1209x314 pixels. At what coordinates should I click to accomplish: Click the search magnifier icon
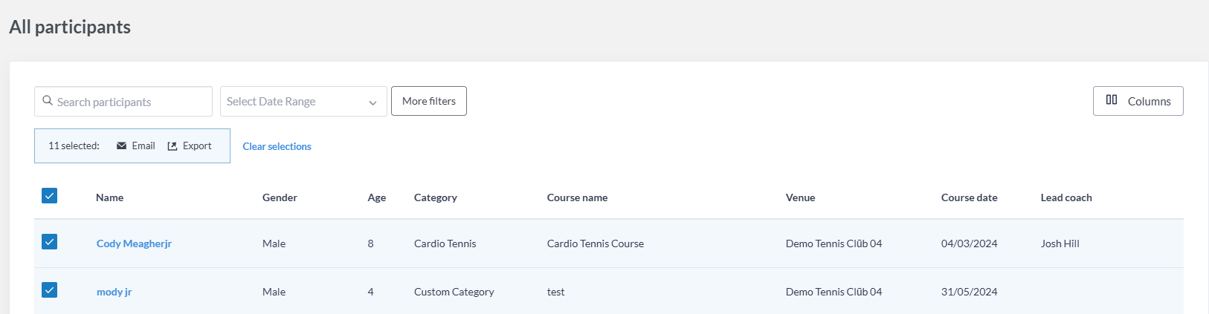48,101
